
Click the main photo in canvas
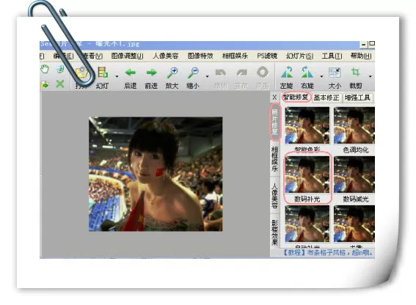point(156,174)
